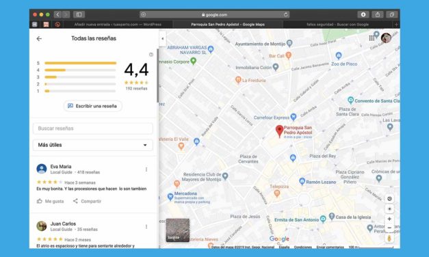Open the Google account profile picture
The height and width of the screenshot is (257, 429).
[x=386, y=38]
